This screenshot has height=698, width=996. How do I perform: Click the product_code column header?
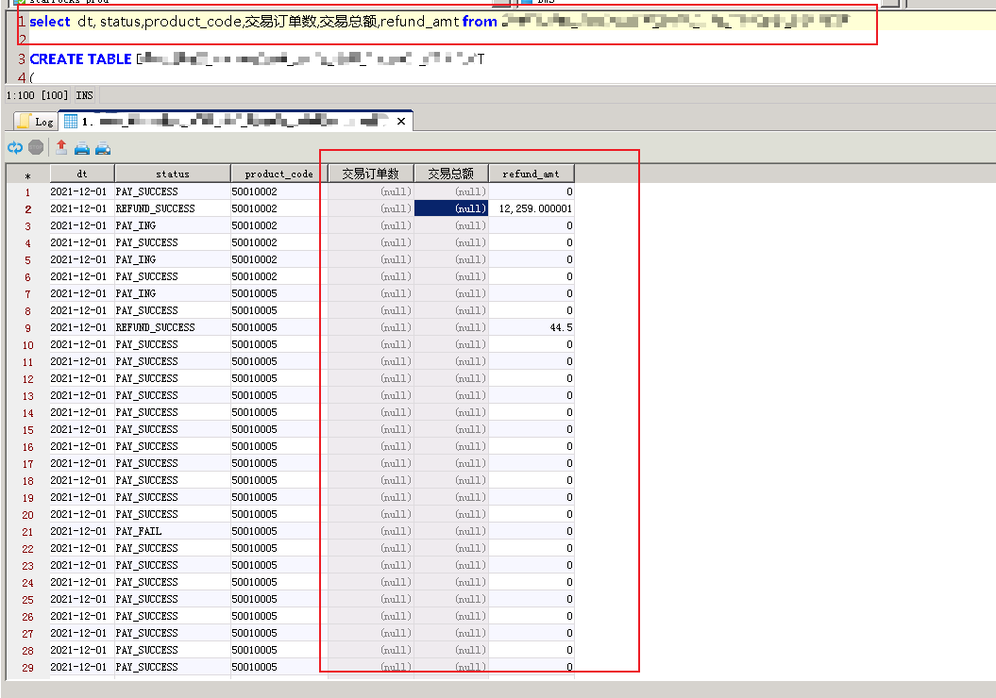[279, 174]
